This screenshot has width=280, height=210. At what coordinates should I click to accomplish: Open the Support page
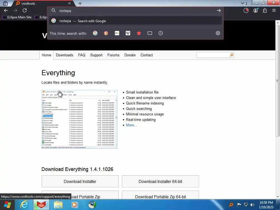pos(96,55)
